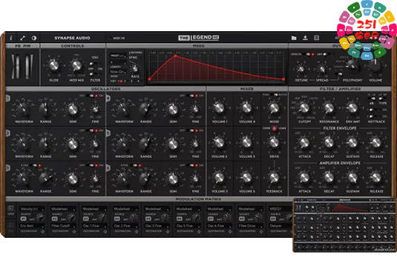Toggle the filter LP/BP type switch
397x269 pixels.
[x=383, y=99]
